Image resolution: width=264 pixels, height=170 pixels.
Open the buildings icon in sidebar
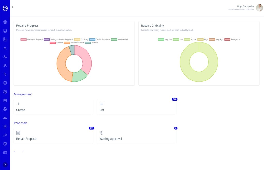point(5,40)
